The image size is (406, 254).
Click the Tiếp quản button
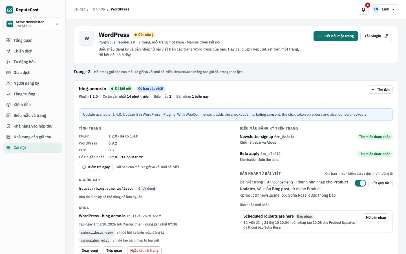114,251
